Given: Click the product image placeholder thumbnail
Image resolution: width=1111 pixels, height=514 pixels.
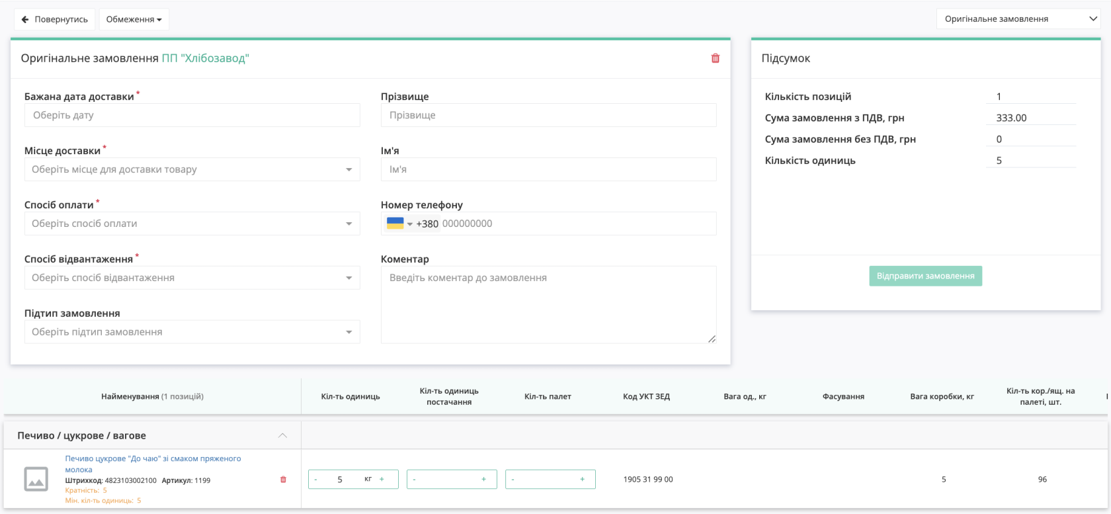Looking at the screenshot, I should pos(36,479).
